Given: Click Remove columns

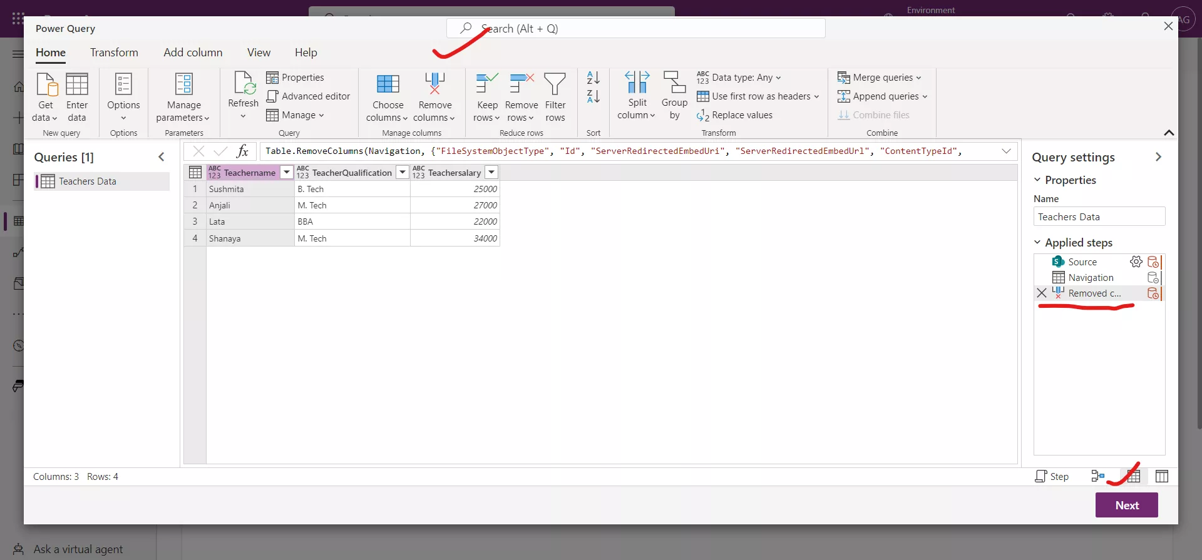Looking at the screenshot, I should pos(434,97).
